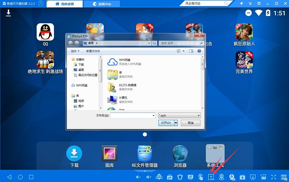Open the address bar dropdown in file dialog
The image size is (289, 182).
149,43
